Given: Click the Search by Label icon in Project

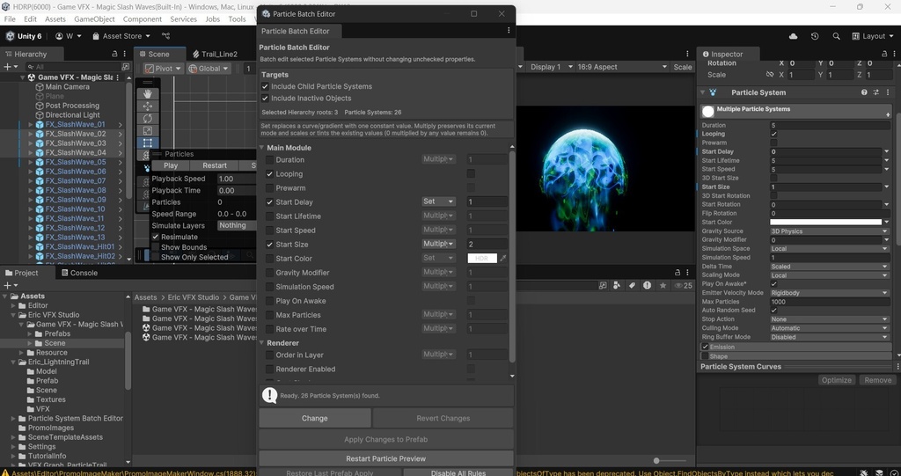Looking at the screenshot, I should point(632,285).
